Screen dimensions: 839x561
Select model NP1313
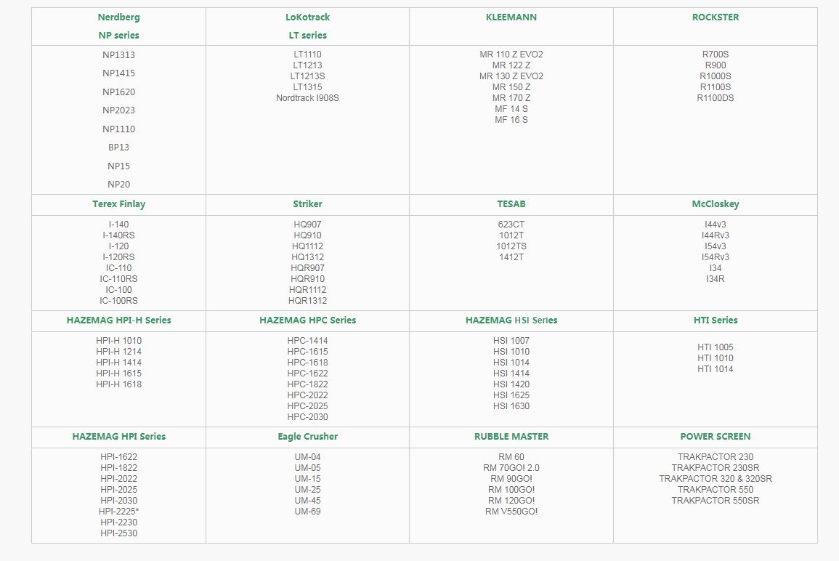119,55
